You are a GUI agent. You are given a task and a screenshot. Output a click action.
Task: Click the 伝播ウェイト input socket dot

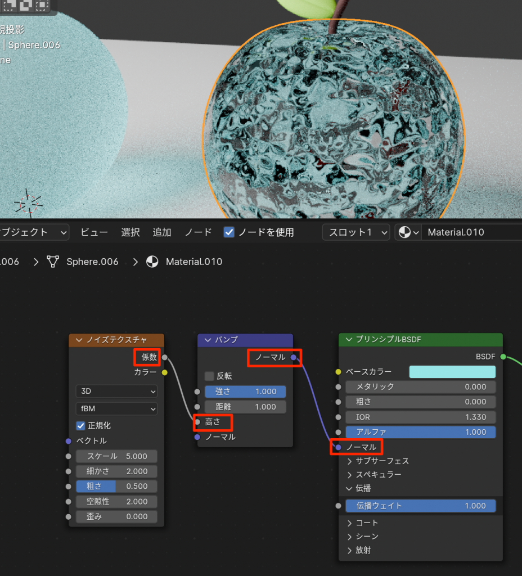[x=338, y=506]
